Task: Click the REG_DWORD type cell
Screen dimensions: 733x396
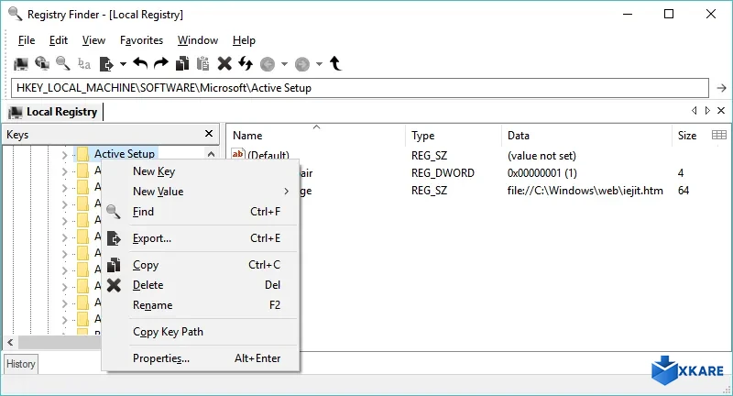Action: pos(443,173)
